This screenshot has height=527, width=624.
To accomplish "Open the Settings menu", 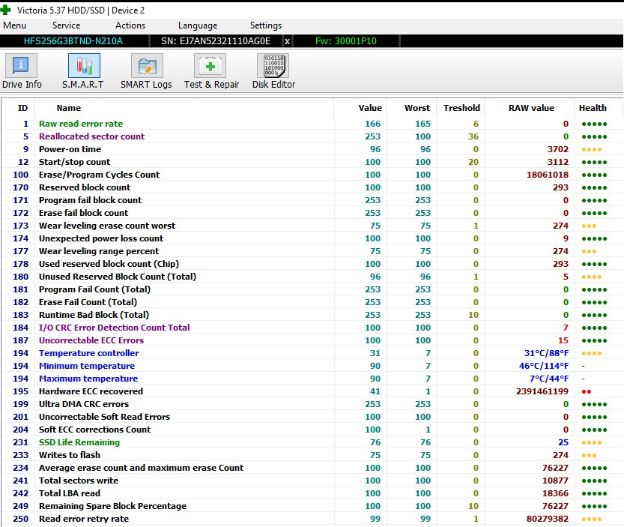I will tap(266, 25).
